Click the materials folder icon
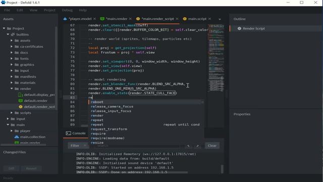Screen dimensions: 323x182 17,82
